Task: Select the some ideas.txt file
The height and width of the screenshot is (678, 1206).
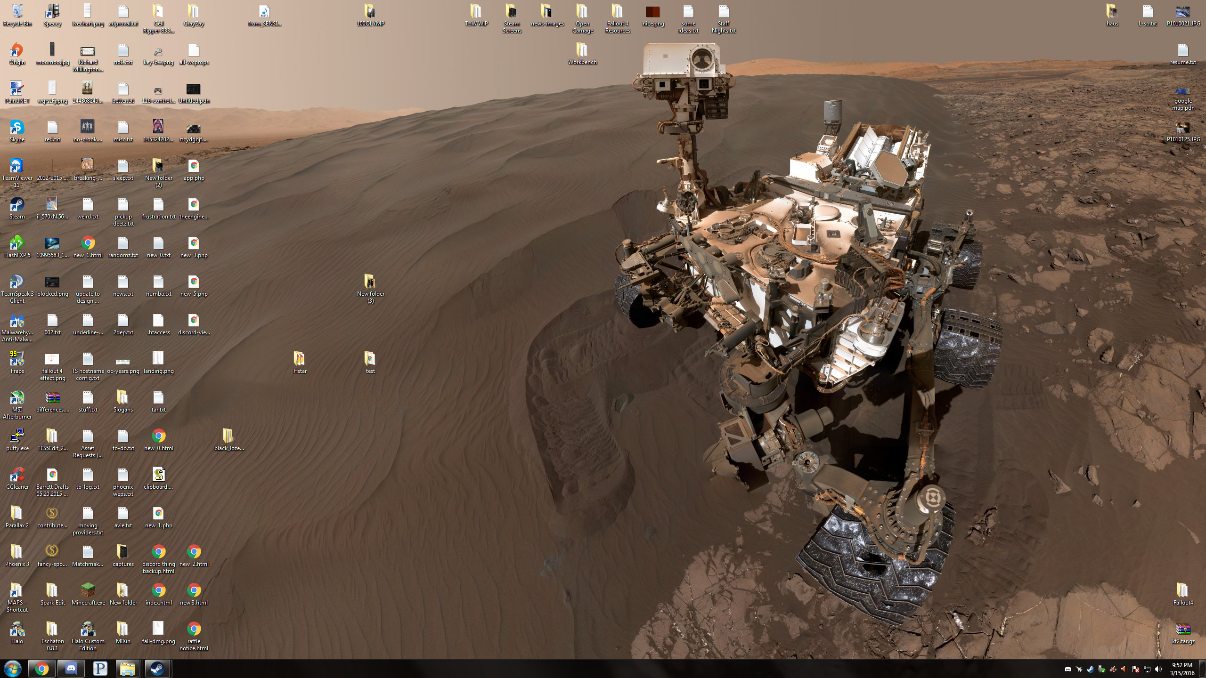Action: click(688, 18)
